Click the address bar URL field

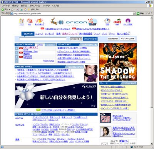[73, 13]
